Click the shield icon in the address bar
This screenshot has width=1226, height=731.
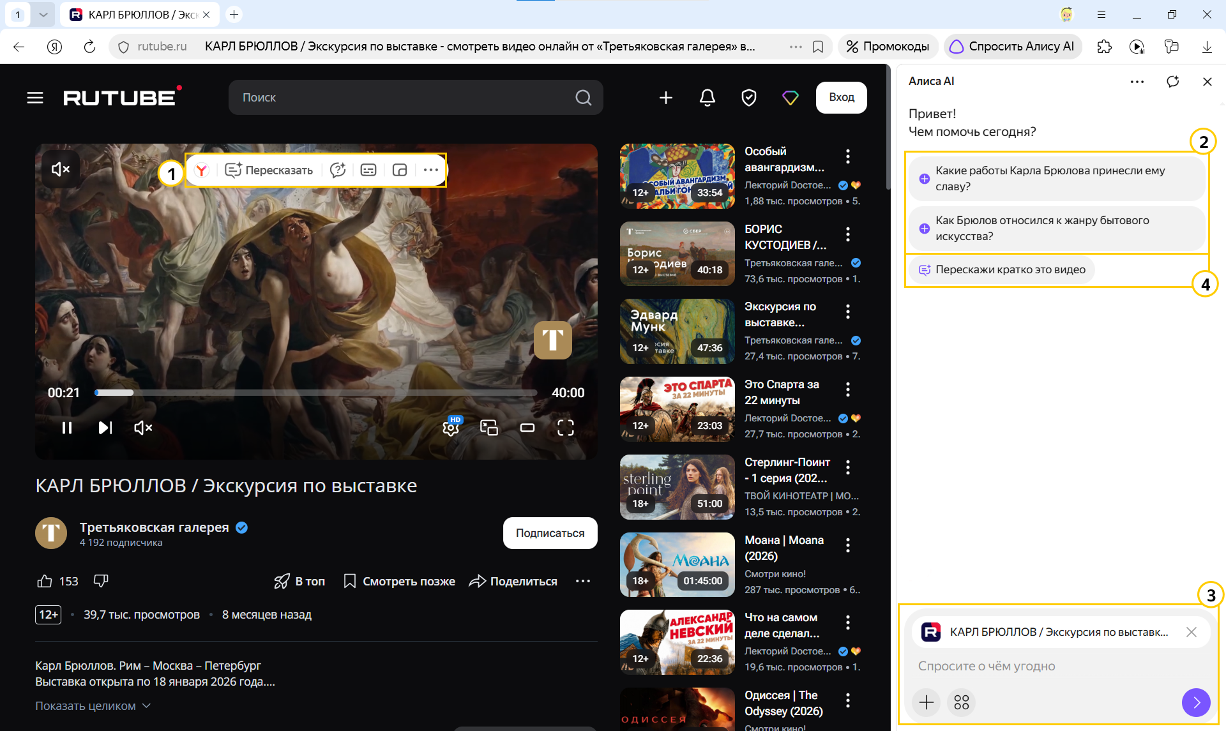click(x=124, y=47)
